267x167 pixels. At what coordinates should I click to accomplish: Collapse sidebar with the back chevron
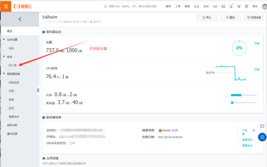pyautogui.click(x=20, y=19)
